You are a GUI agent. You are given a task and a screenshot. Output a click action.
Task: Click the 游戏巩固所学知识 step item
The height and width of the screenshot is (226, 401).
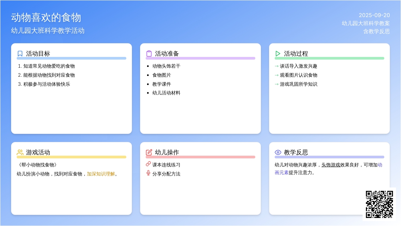pyautogui.click(x=298, y=84)
